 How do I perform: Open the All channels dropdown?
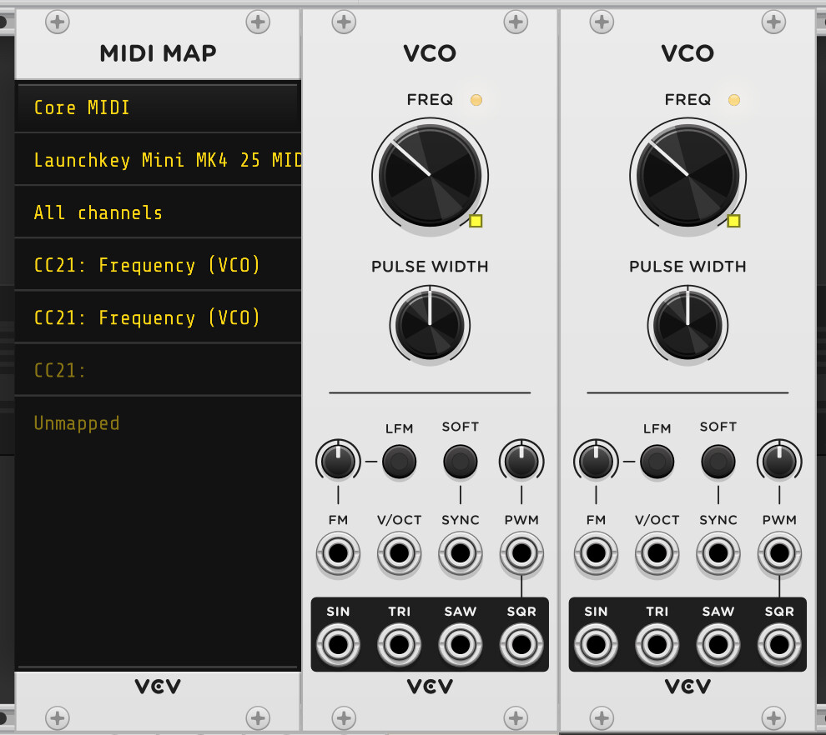pos(157,212)
